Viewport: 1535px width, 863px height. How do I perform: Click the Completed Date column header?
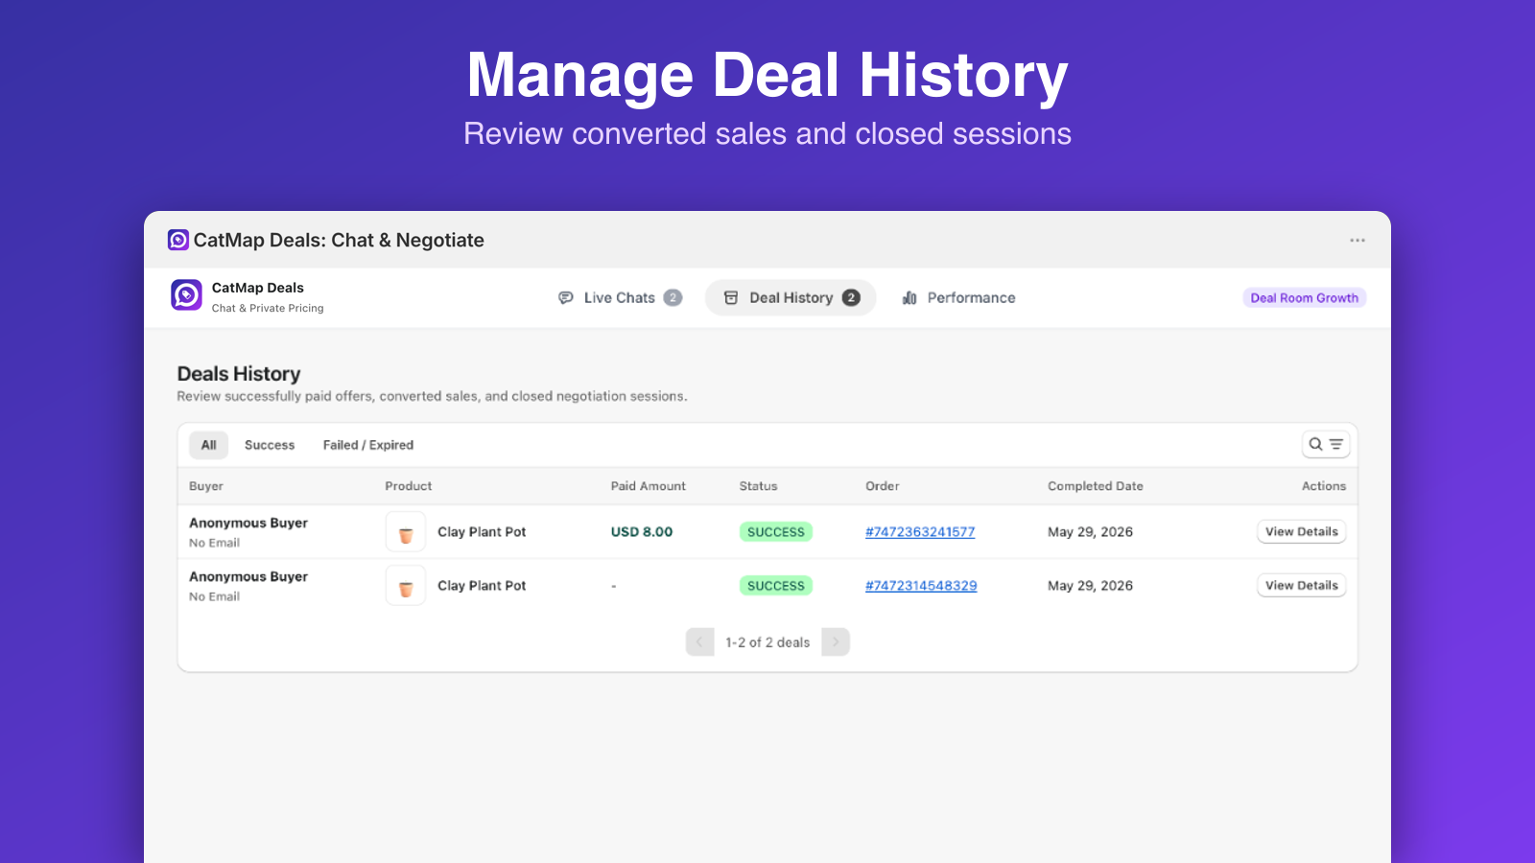coord(1096,486)
